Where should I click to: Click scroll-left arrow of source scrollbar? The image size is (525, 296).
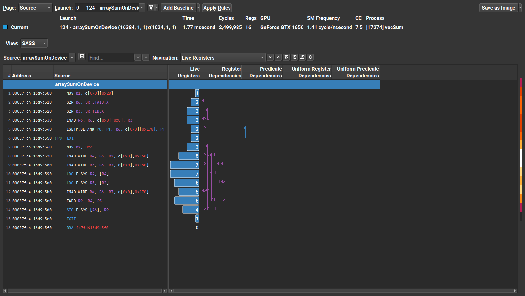click(5, 291)
